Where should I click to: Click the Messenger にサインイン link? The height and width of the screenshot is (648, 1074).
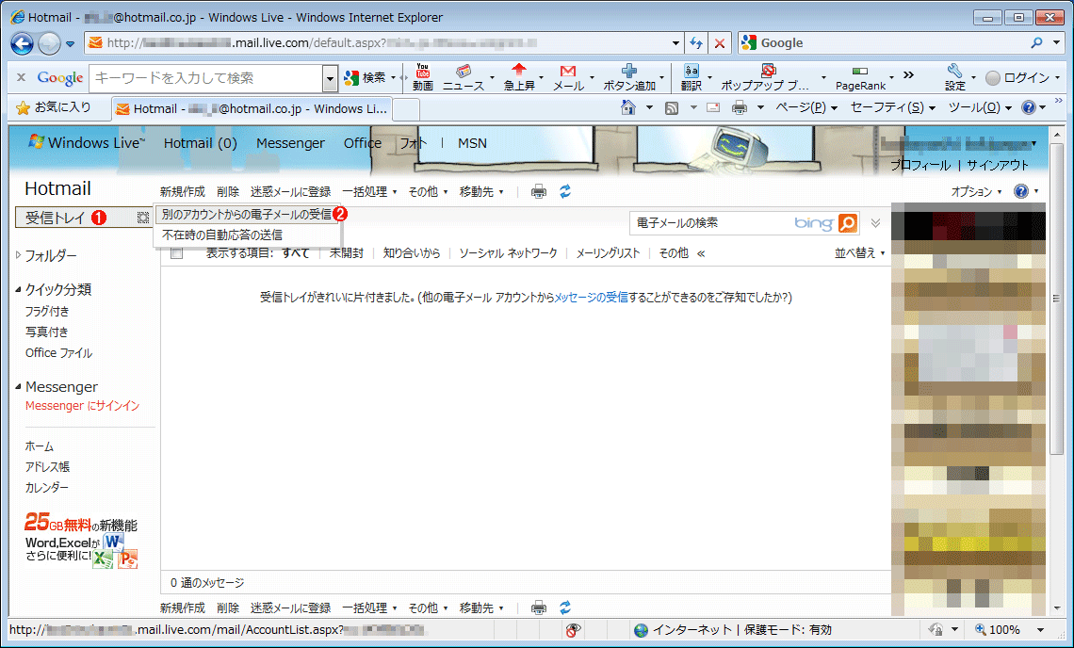point(82,406)
